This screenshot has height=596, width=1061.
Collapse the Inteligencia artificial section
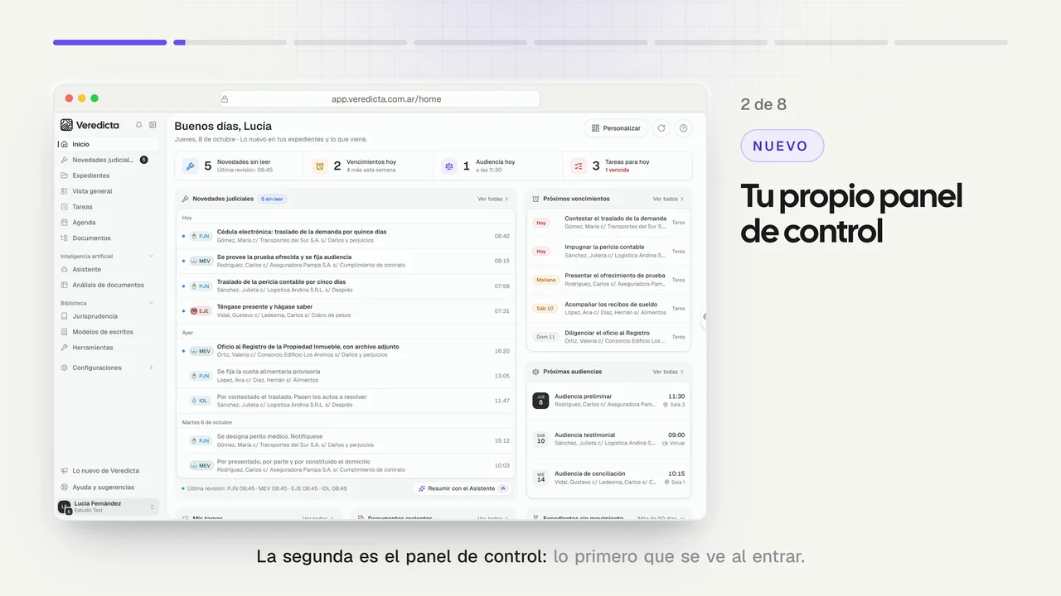pyautogui.click(x=151, y=257)
